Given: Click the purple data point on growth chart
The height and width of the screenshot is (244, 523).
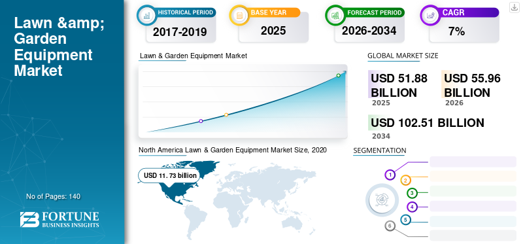Looking at the screenshot, I should tap(201, 121).
